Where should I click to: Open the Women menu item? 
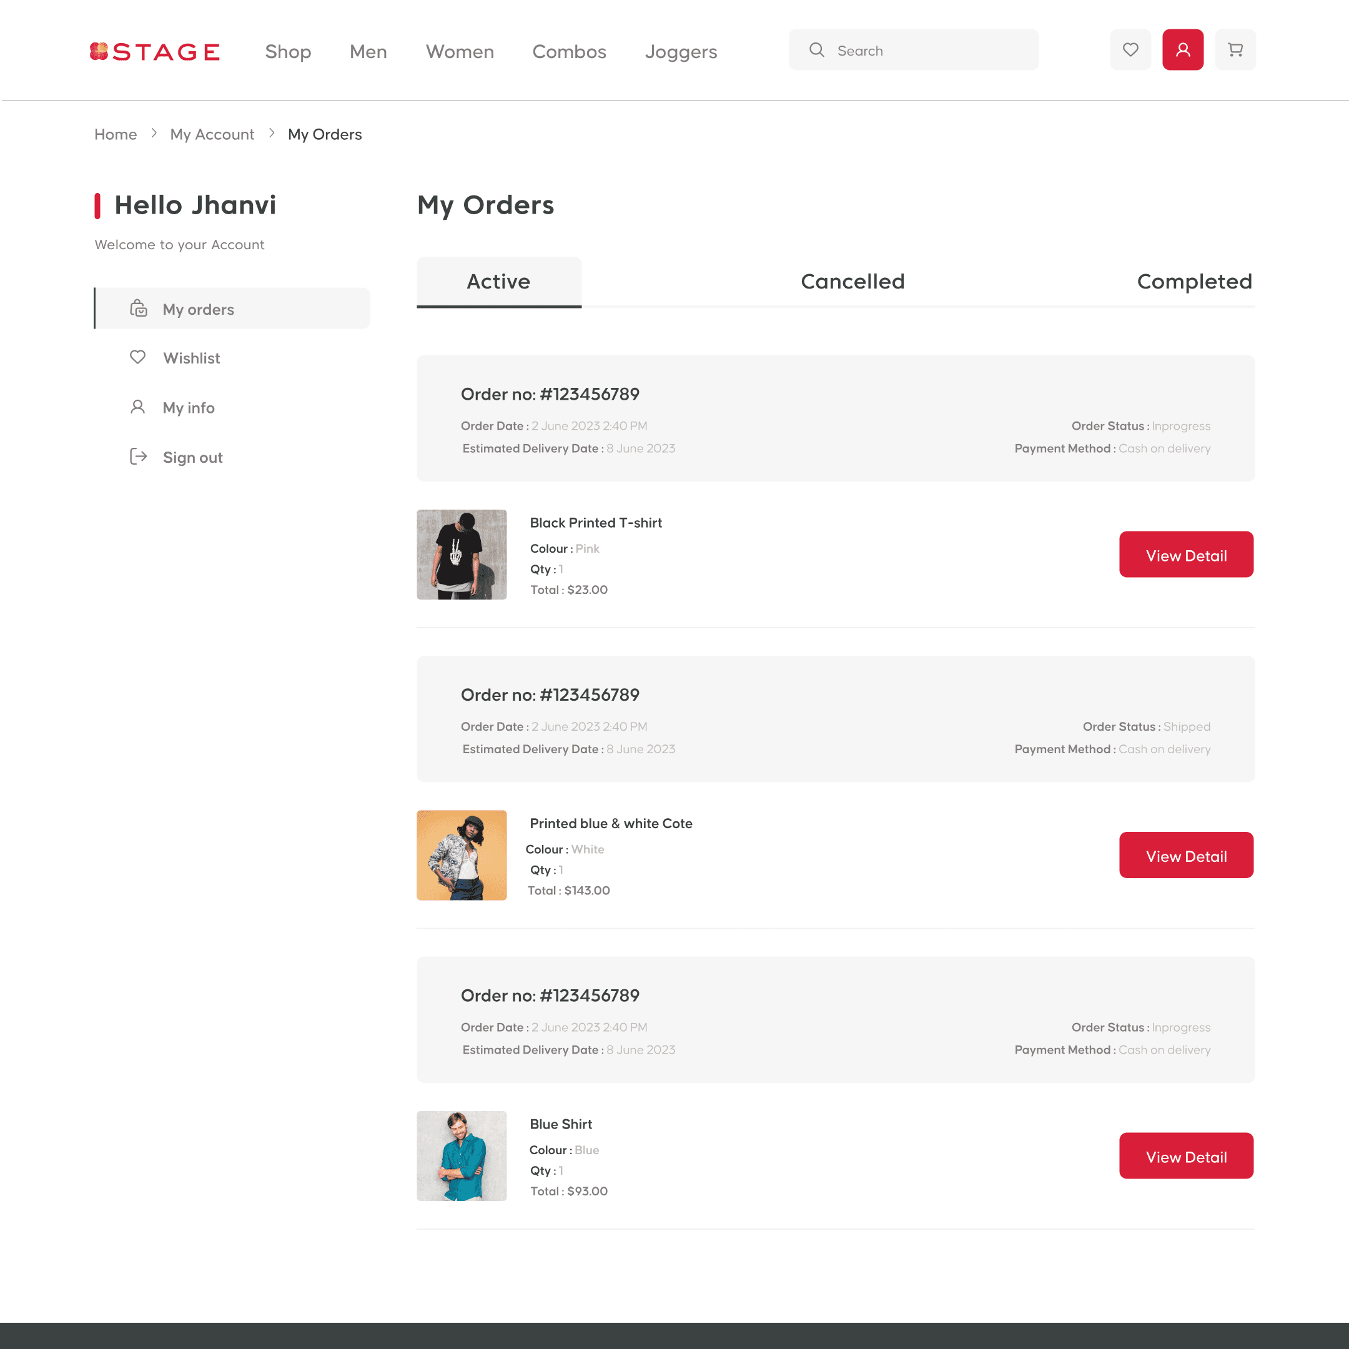[460, 52]
